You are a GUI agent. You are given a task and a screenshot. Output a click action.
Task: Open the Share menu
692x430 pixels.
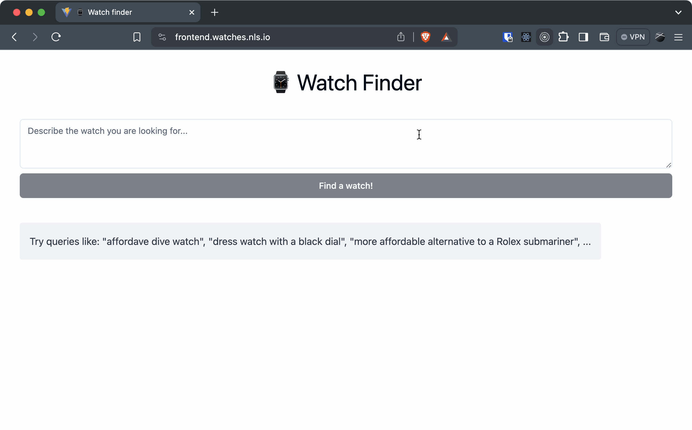pos(401,37)
